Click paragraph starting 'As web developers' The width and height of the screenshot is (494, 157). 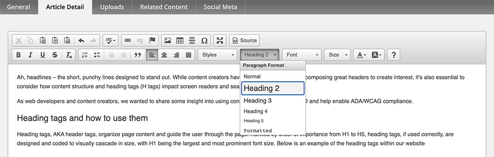click(214, 101)
